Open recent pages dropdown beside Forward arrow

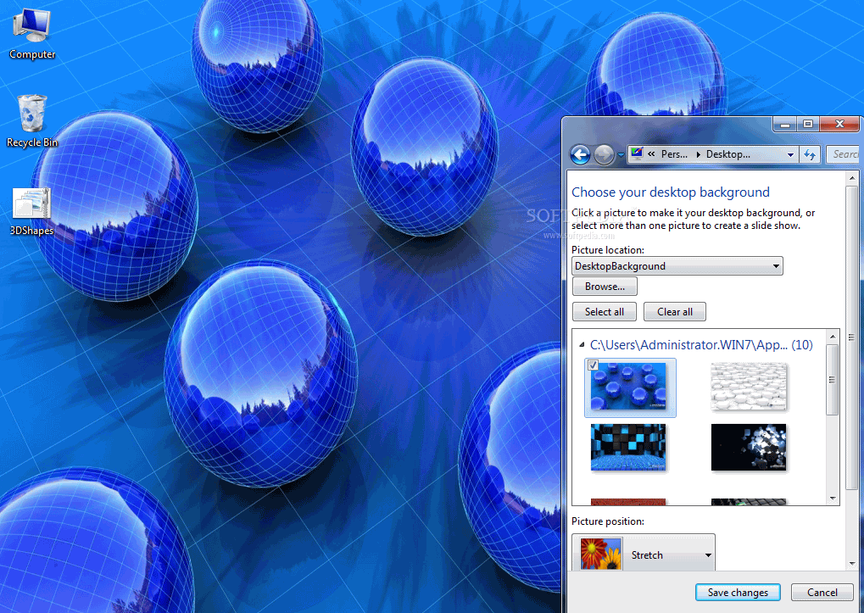[621, 155]
